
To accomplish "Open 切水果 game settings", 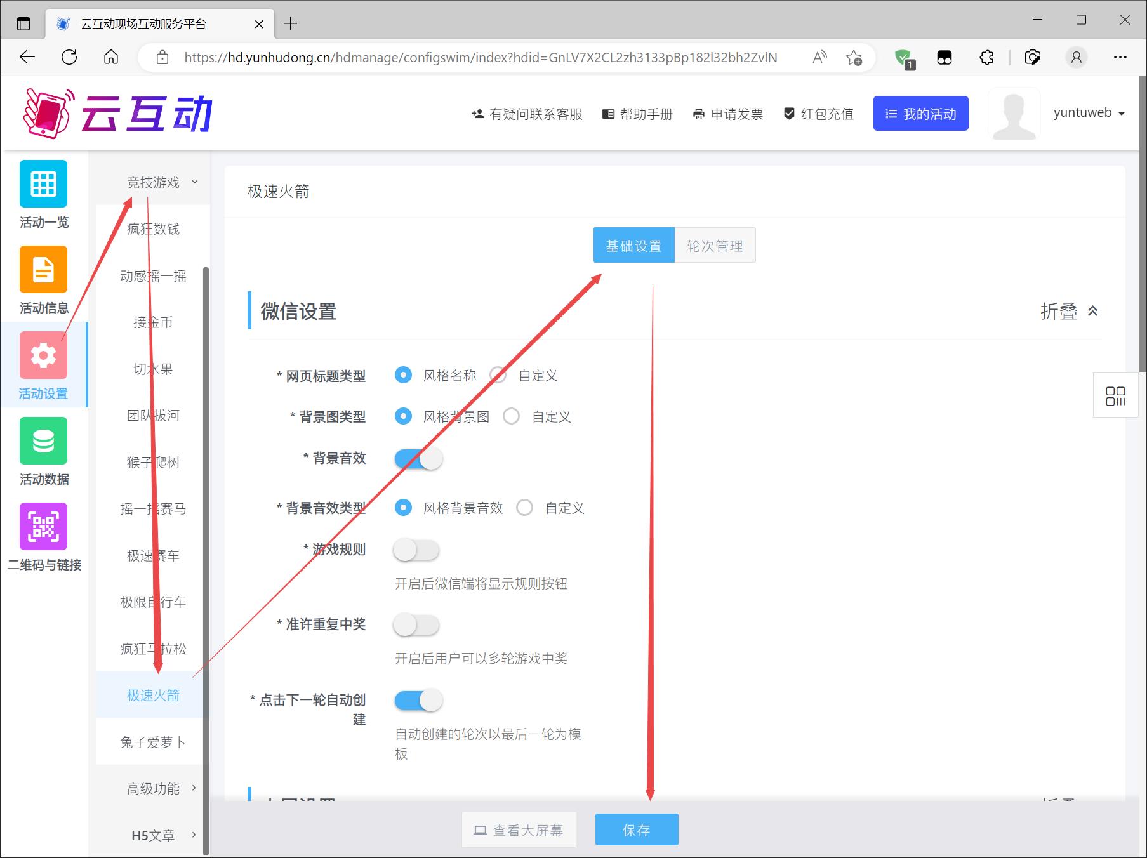I will point(153,369).
